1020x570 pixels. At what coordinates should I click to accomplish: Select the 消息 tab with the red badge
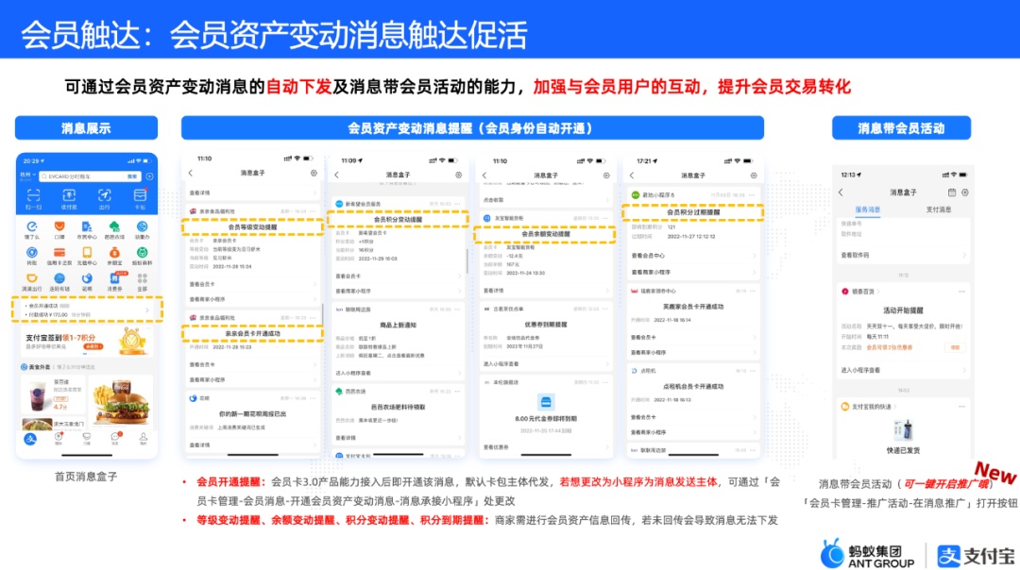click(x=115, y=439)
